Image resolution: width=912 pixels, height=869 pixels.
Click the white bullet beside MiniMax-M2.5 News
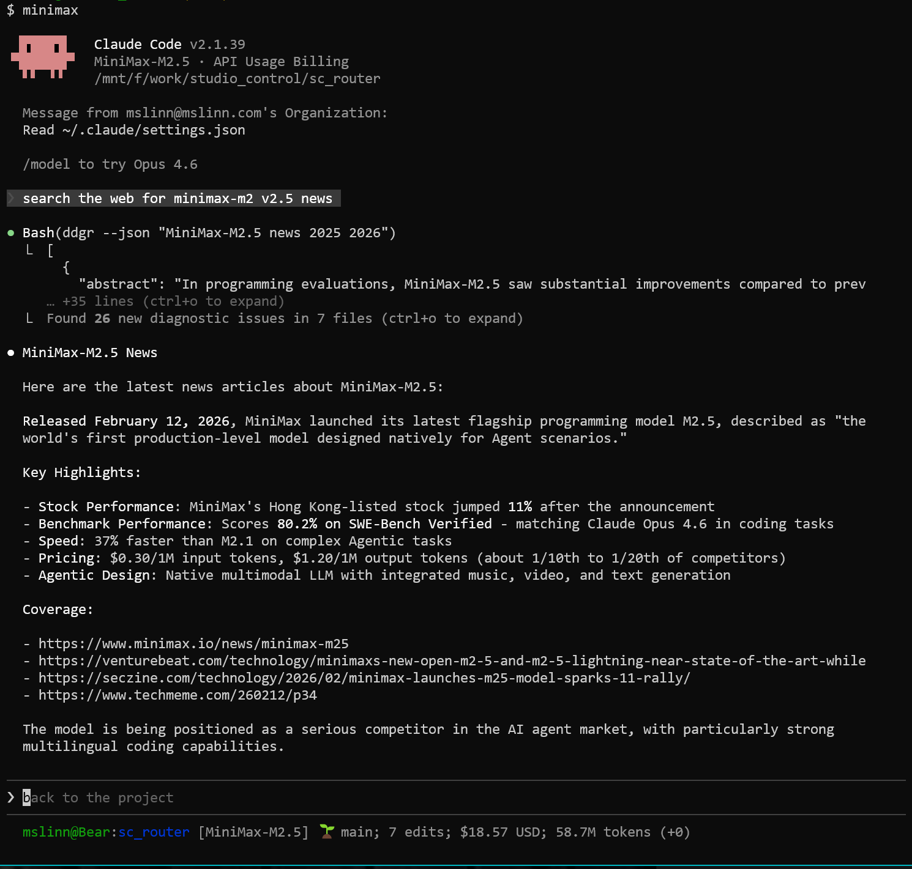[x=11, y=353]
